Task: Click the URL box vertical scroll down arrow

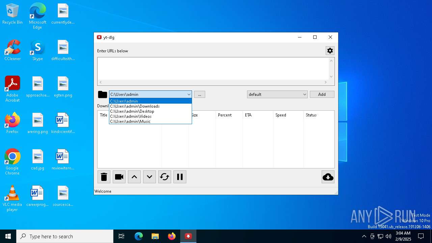Action: pos(331,77)
